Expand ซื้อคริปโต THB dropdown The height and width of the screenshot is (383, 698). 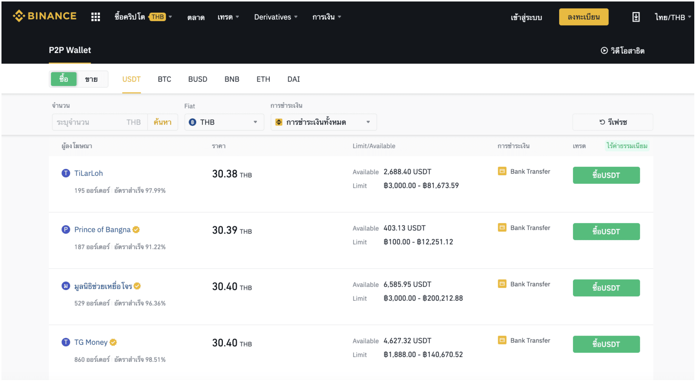coord(143,17)
